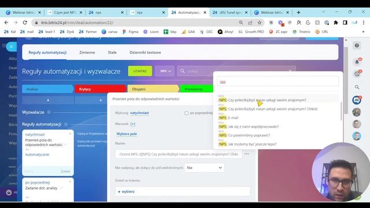Screen dimensions: 370x208
Task: Click the green UTWÓRZ button
Action: click(x=140, y=71)
